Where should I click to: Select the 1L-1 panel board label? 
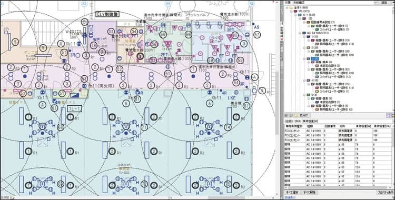pos(75,109)
